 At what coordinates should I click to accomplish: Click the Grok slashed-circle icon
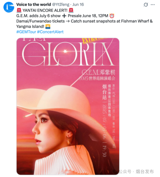coord(146,5)
